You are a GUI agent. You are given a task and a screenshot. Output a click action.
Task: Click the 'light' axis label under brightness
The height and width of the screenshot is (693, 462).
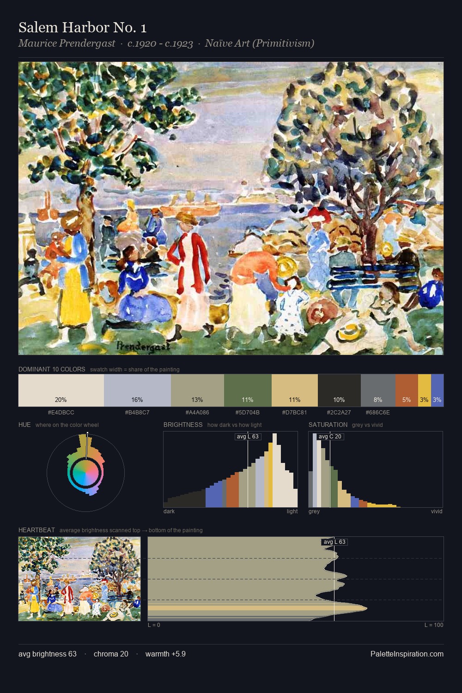click(x=292, y=511)
